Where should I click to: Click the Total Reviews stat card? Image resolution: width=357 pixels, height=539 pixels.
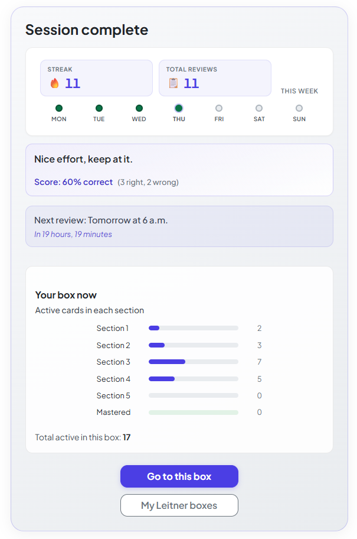[215, 77]
